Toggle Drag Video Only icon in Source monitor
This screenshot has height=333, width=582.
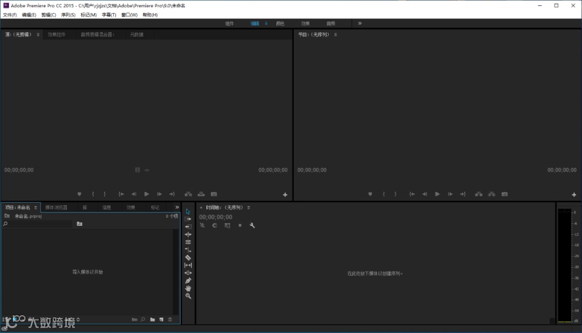point(137,170)
